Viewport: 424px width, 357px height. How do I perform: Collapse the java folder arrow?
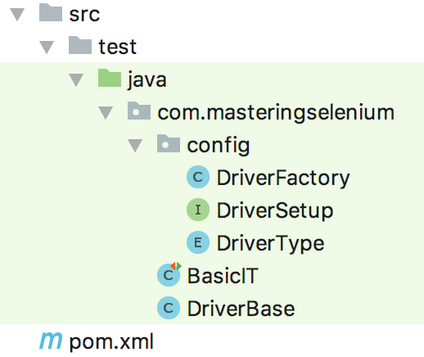[76, 80]
